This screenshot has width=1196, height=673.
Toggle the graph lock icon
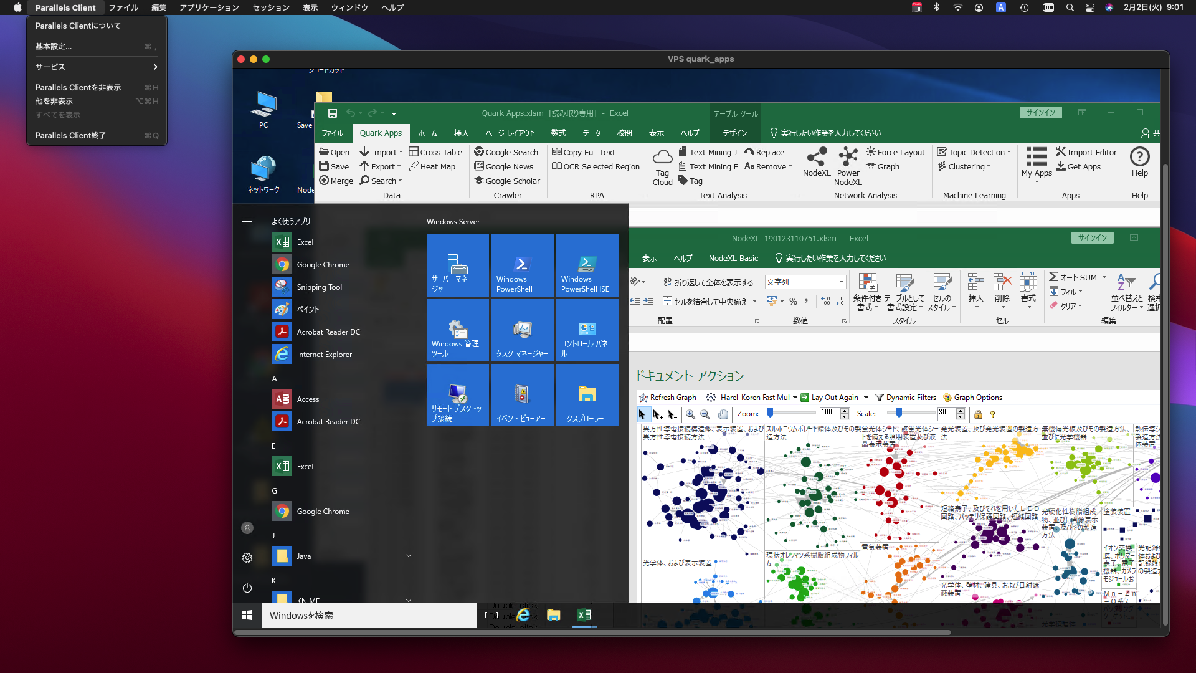pyautogui.click(x=978, y=414)
